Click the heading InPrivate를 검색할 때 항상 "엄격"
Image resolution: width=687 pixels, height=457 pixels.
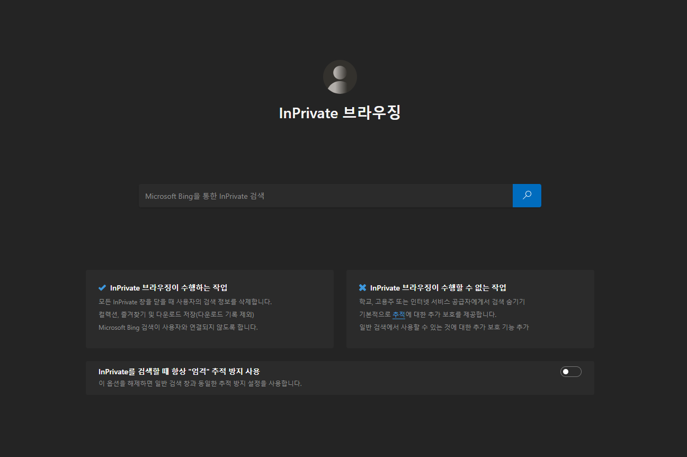tap(179, 372)
